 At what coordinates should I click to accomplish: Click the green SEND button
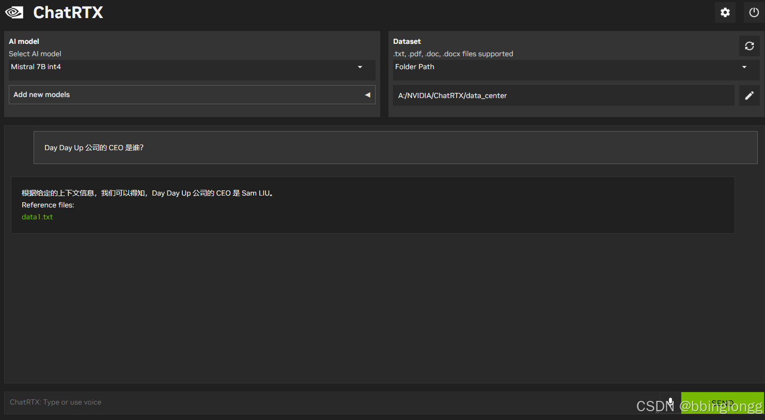[722, 403]
